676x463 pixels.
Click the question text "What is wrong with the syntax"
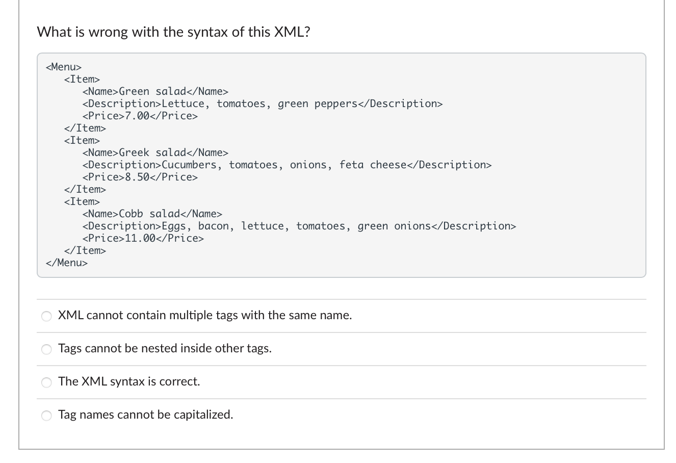pos(173,32)
